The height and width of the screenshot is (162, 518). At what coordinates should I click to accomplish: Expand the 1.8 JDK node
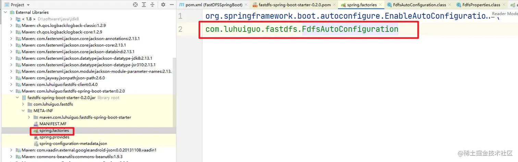tap(12, 19)
